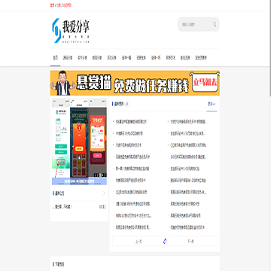
Task: Open the phone screenshots carousel image
Action: [79, 142]
